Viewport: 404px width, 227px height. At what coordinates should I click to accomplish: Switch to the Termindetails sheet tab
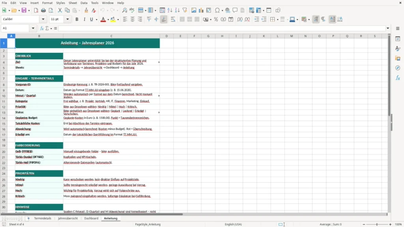point(43,218)
